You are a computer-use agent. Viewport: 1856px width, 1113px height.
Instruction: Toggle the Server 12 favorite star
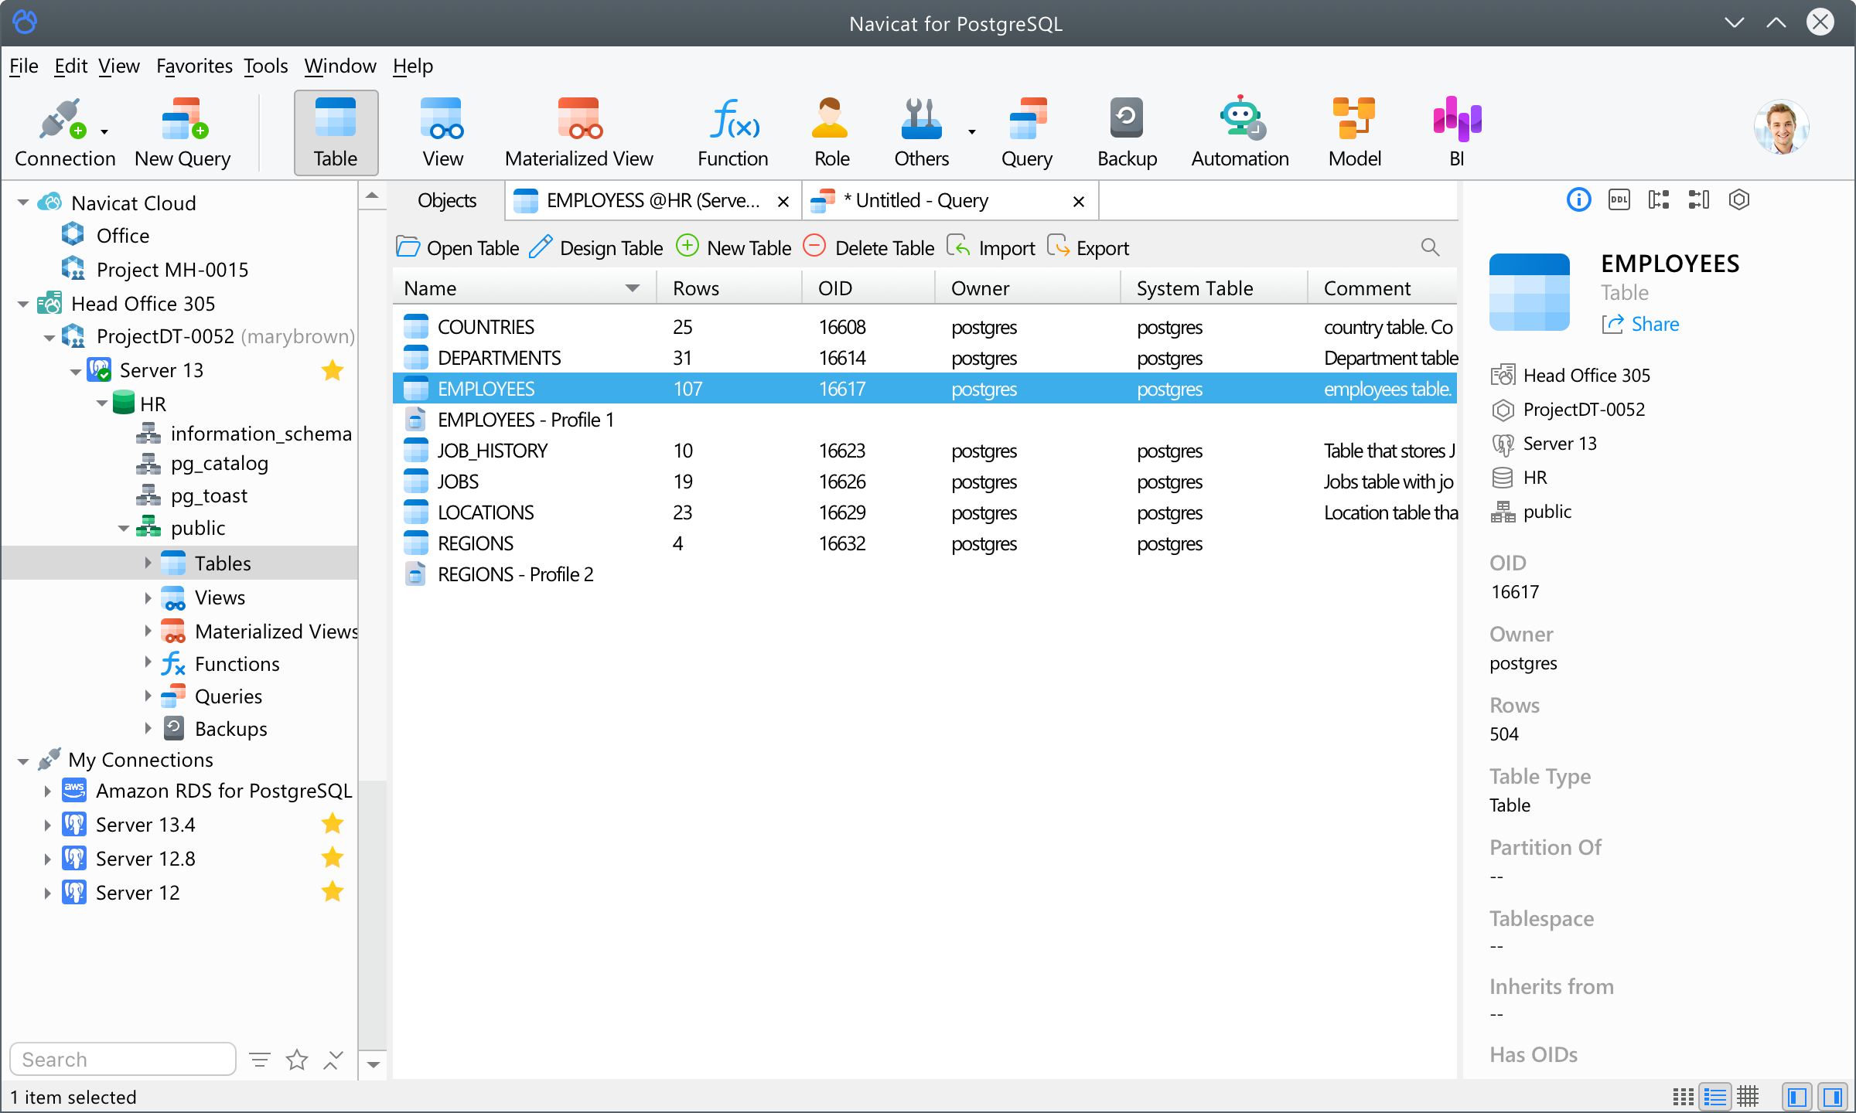[x=333, y=892]
